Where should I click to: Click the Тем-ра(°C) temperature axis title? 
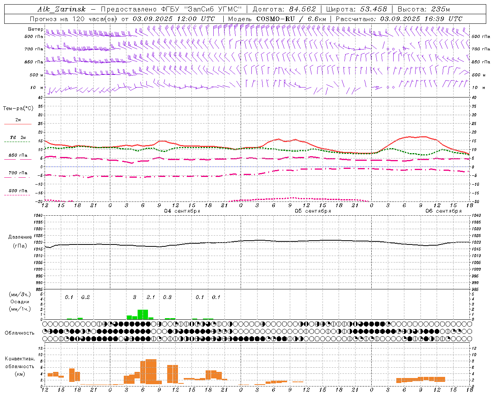18,109
